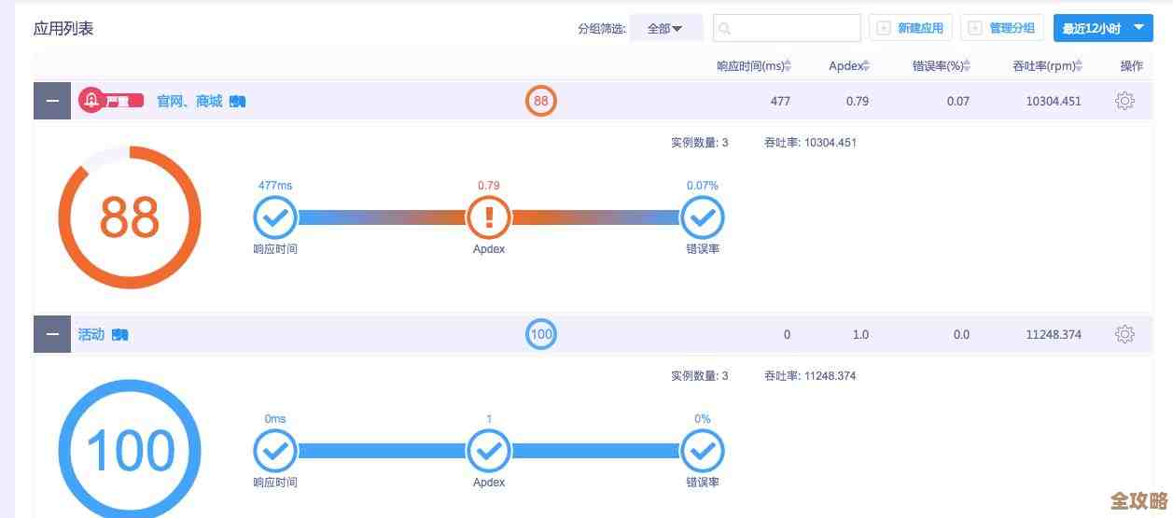This screenshot has width=1173, height=518.
Task: Click the 管理分组 button
Action: (x=1002, y=28)
